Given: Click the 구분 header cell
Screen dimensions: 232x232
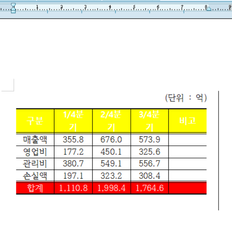Looking at the screenshot, I should 35,121.
